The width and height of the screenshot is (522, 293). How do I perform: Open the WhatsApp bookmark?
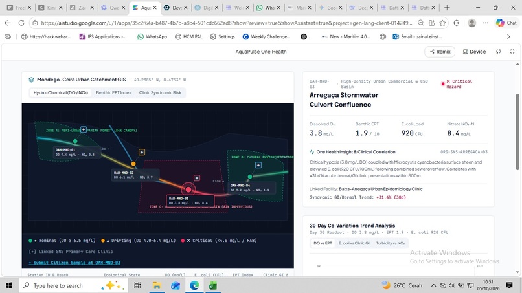[x=152, y=37]
